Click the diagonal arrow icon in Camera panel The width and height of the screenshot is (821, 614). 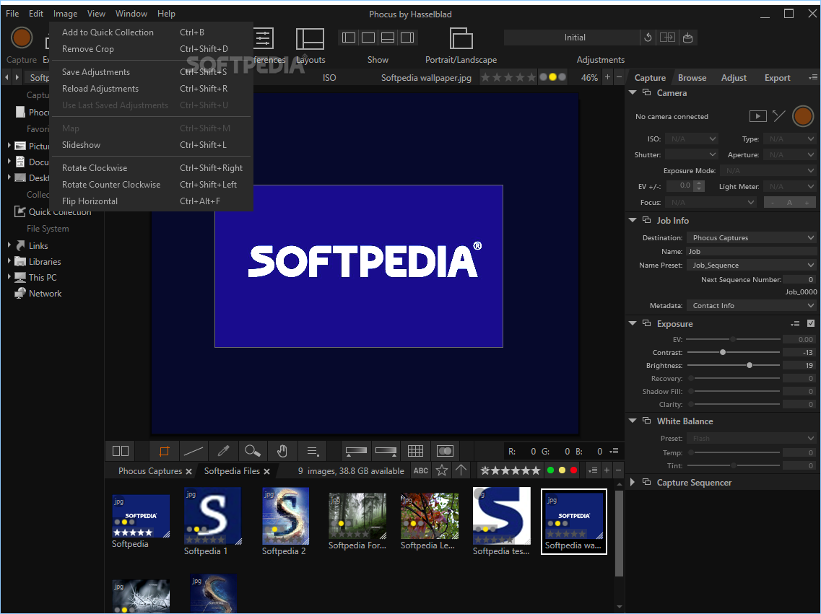tap(778, 116)
